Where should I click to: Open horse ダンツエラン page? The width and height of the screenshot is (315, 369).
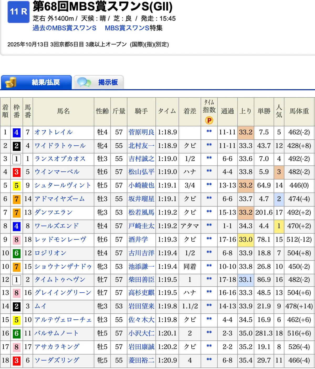[54, 212]
